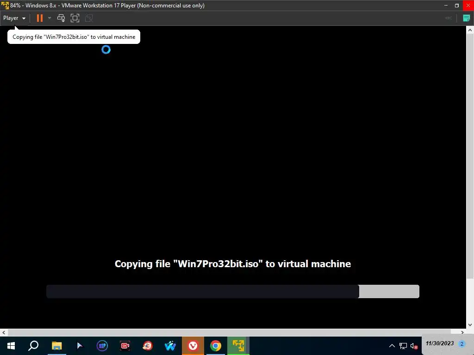Open the red swirl app taskbar icon
The image size is (474, 355).
(148, 346)
